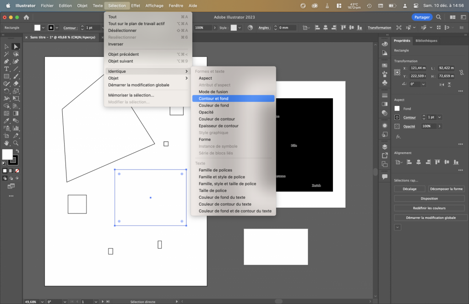This screenshot has width=469, height=304.
Task: Open the Contour weight dropdown in Propriétés
Action: click(x=439, y=117)
